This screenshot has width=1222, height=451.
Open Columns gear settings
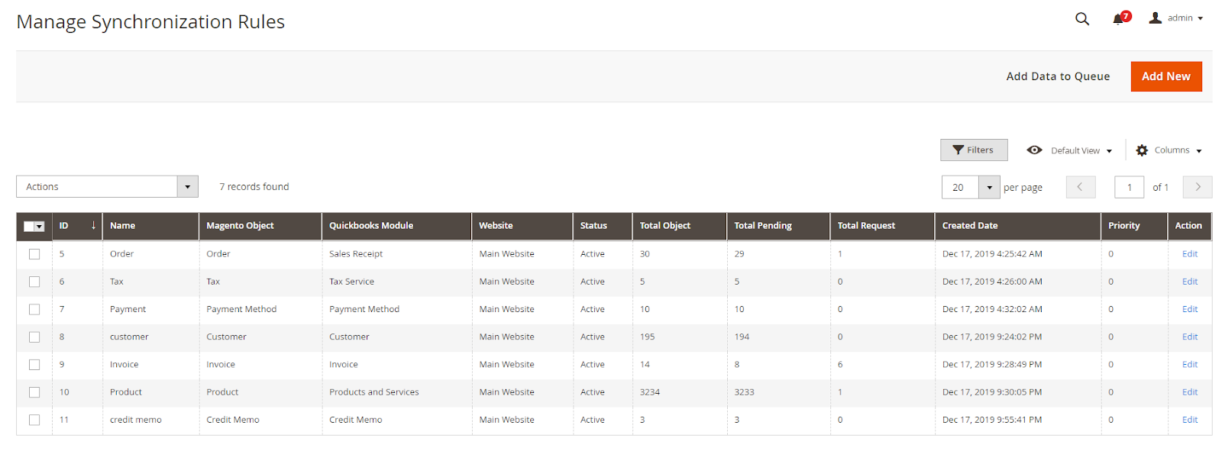pyautogui.click(x=1142, y=150)
